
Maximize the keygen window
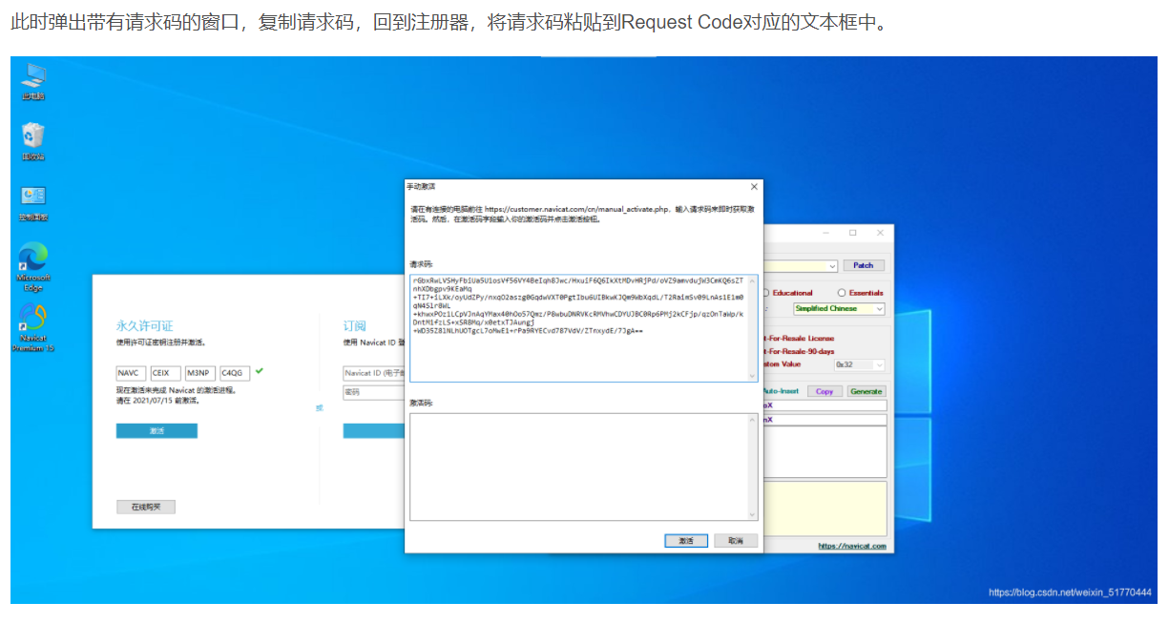coord(852,232)
